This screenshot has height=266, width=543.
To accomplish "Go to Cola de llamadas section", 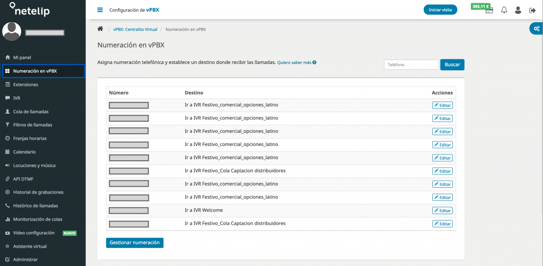I will 30,112.
